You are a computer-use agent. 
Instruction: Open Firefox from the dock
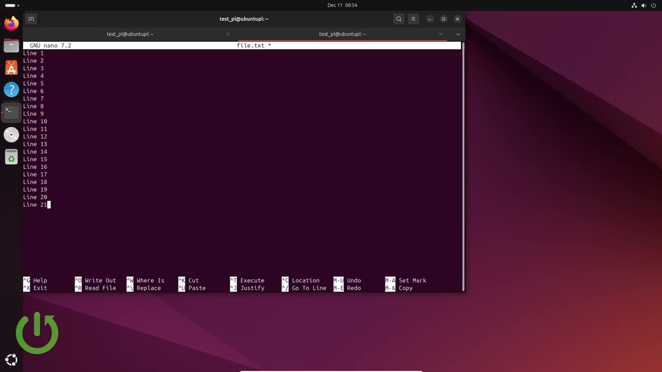[11, 23]
